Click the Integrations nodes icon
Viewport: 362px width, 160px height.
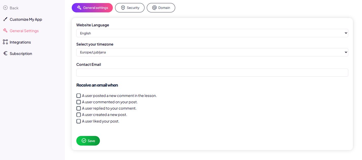tap(5, 42)
